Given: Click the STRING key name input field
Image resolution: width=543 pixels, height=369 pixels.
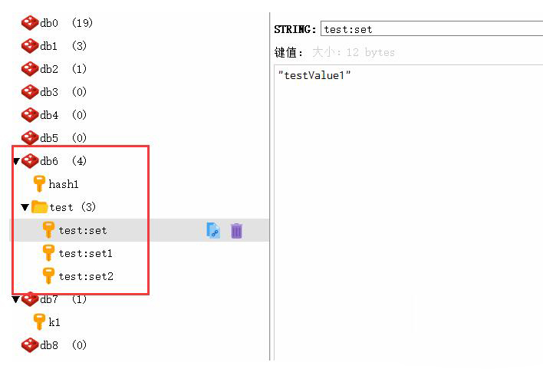Looking at the screenshot, I should 429,29.
